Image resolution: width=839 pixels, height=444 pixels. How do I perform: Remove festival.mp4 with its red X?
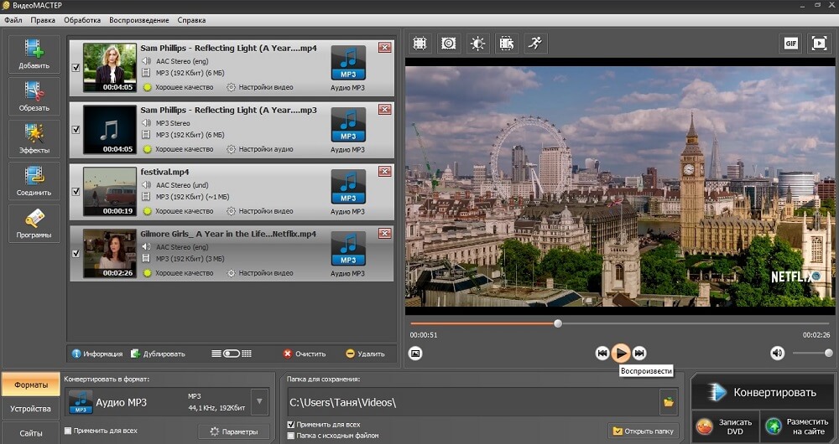[384, 172]
